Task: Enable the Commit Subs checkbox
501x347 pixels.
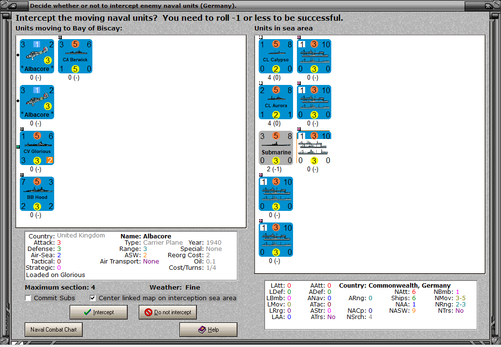Action: pos(28,298)
